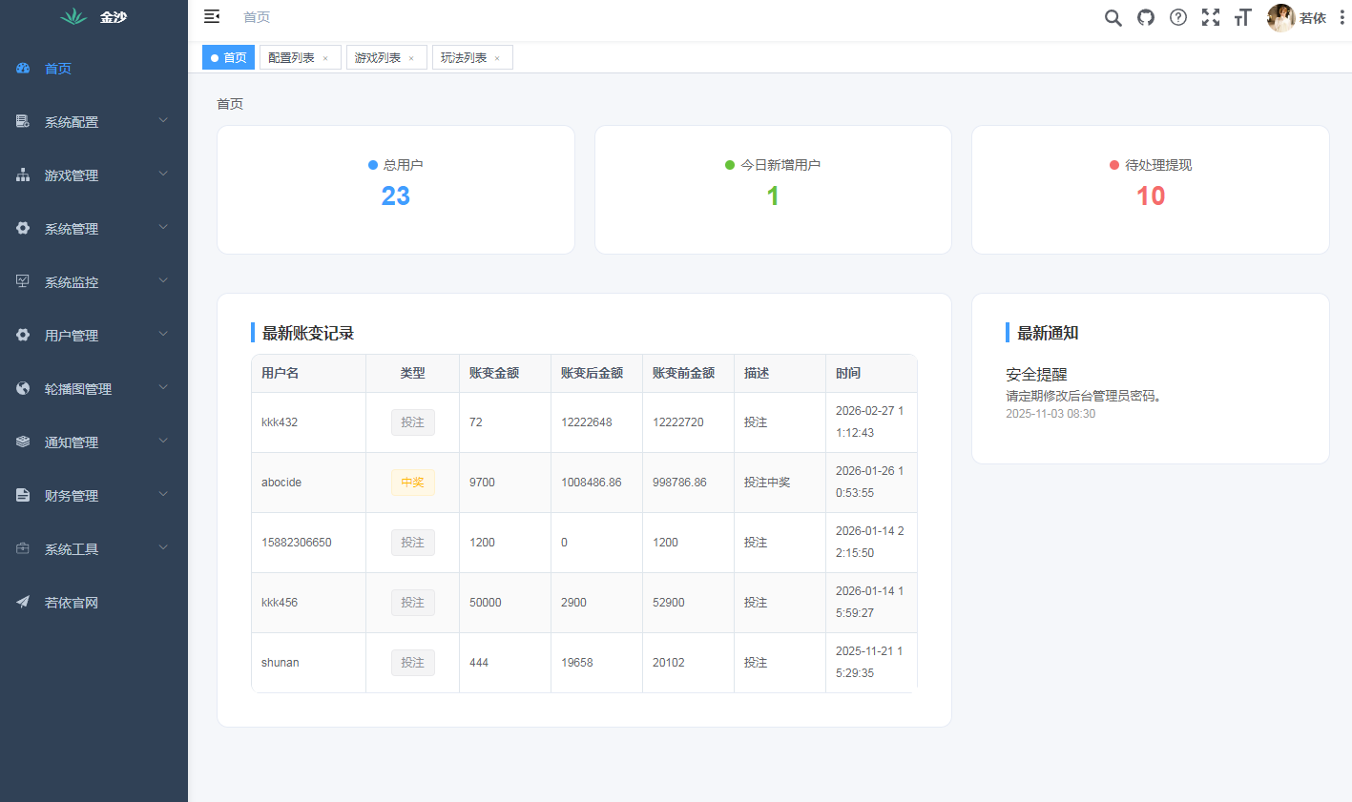Click the vertical dots menu in top-right corner
Image resolution: width=1352 pixels, height=802 pixels.
(x=1342, y=17)
